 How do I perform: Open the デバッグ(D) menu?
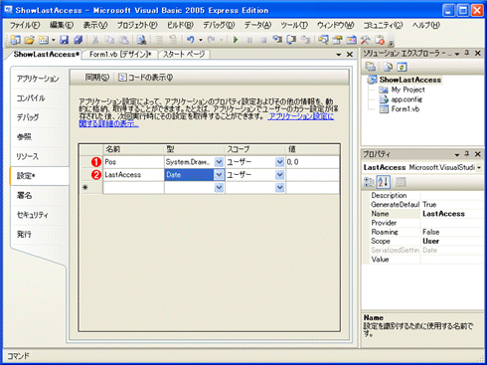pyautogui.click(x=219, y=25)
